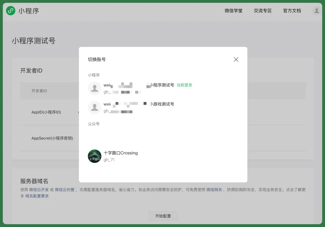Click the 十字路口Crossing round avatar

coord(94,156)
